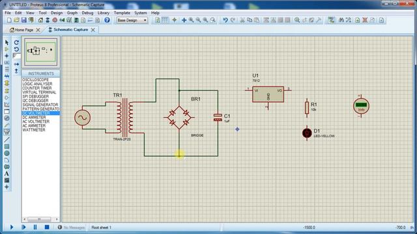Click the X-mirror horizontal flip icon
Image resolution: width=417 pixels, height=234 pixels.
pyautogui.click(x=16, y=64)
